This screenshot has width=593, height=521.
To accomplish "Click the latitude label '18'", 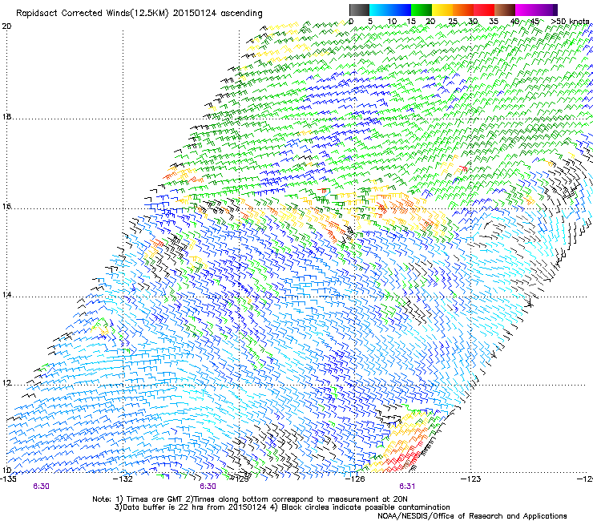I will point(6,116).
